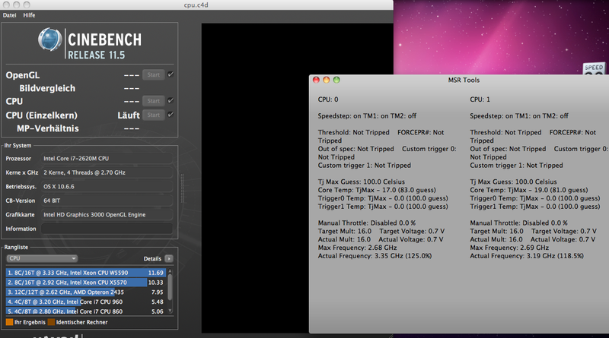Click the Prozessor field Intel Core i7-2620M
The height and width of the screenshot is (338, 609).
pyautogui.click(x=107, y=159)
